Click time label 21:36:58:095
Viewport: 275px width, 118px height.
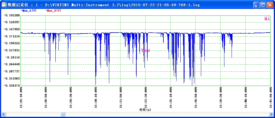pyautogui.click(x=196, y=97)
